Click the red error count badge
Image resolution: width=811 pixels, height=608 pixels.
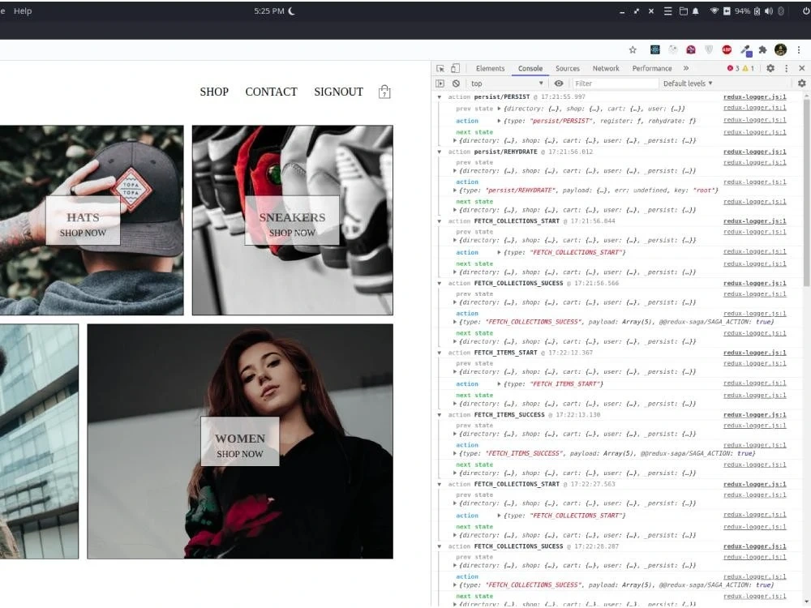tap(733, 68)
